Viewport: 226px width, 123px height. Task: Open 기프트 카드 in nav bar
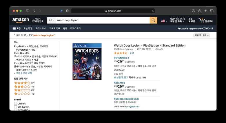[55, 28]
